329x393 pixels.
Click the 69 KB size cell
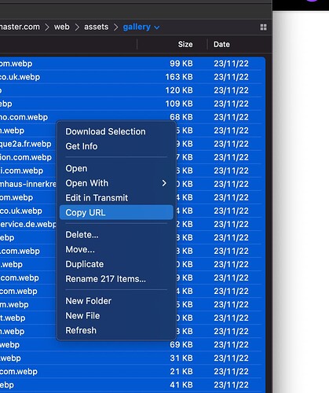[181, 345]
